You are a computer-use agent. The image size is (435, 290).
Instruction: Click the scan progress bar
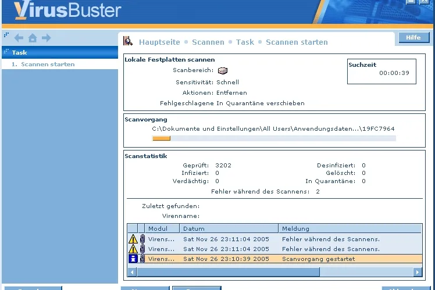point(274,138)
